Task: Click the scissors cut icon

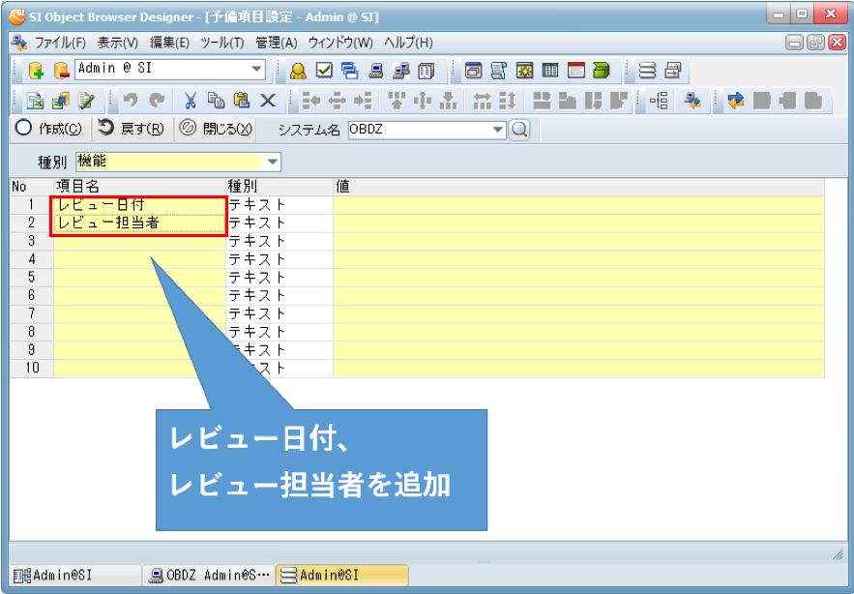Action: tap(191, 100)
